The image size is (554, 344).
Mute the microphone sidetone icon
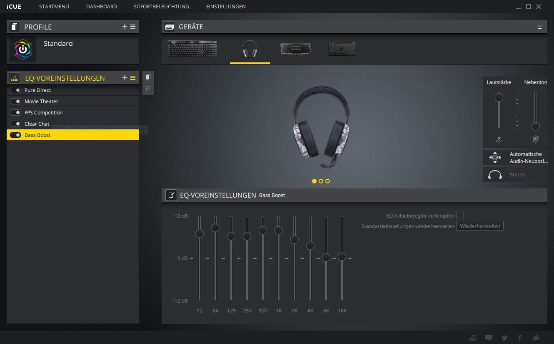pyautogui.click(x=536, y=140)
